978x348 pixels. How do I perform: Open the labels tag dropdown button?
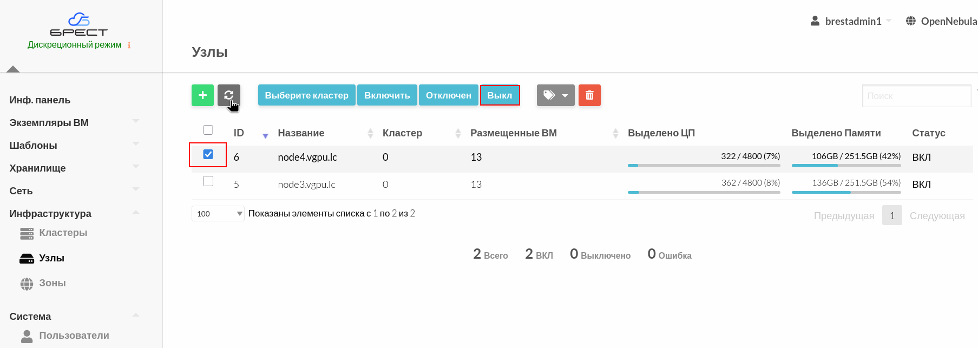555,95
